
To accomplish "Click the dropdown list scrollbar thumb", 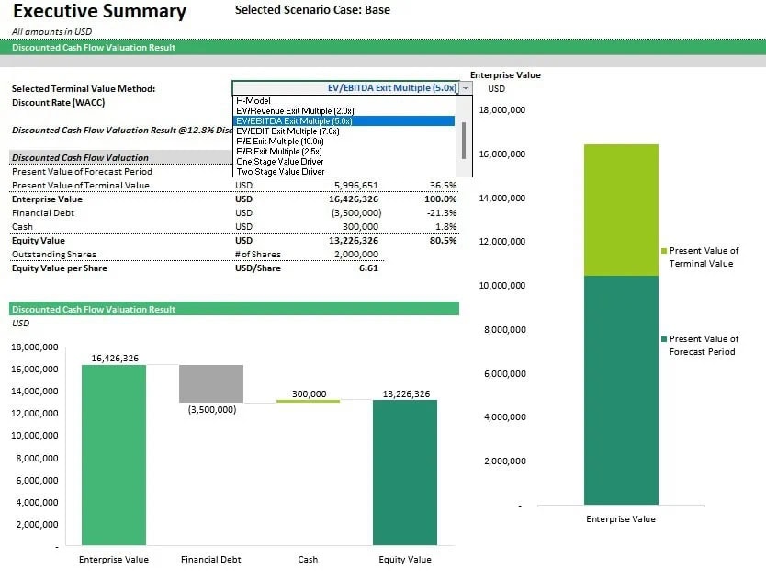I will pyautogui.click(x=464, y=141).
